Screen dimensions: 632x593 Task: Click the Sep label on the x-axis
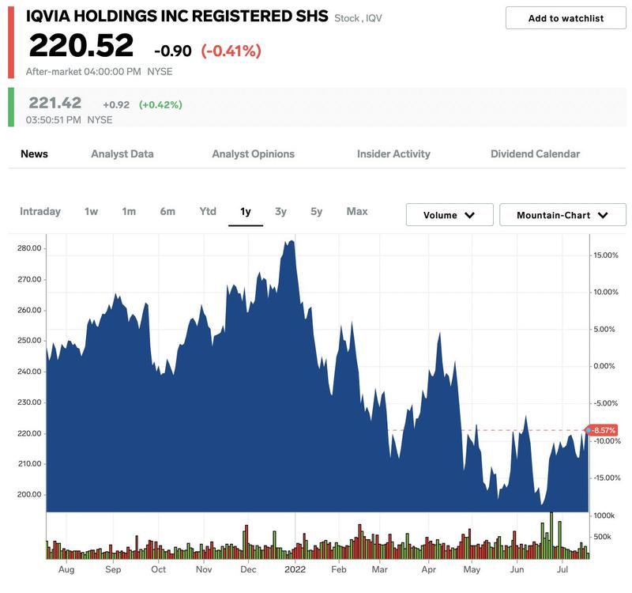113,569
